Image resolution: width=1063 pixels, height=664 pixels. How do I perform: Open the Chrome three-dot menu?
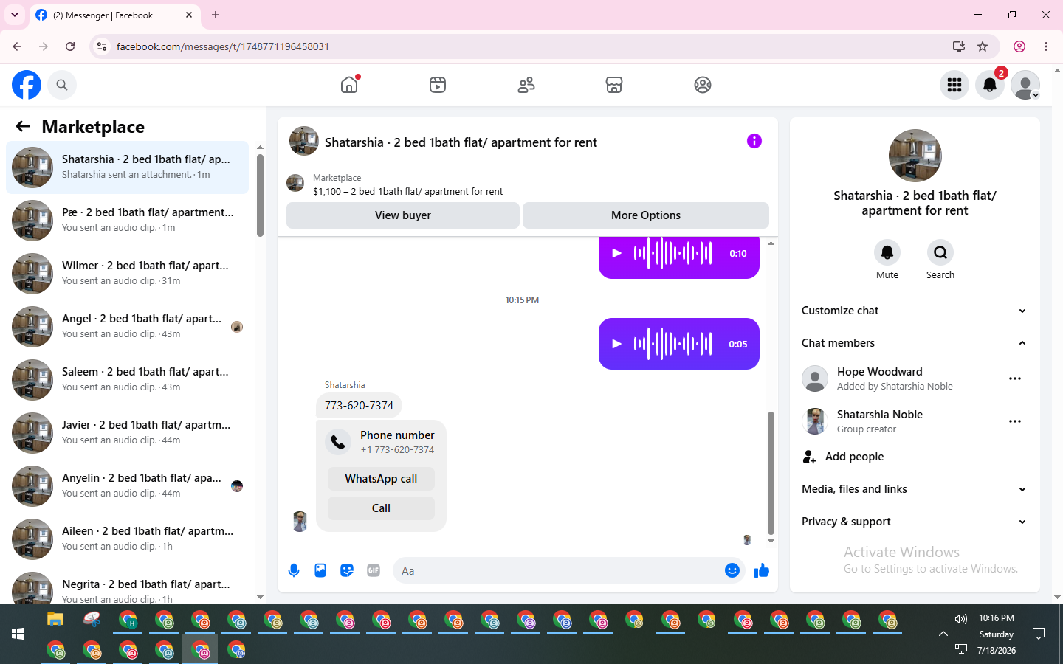pyautogui.click(x=1046, y=46)
